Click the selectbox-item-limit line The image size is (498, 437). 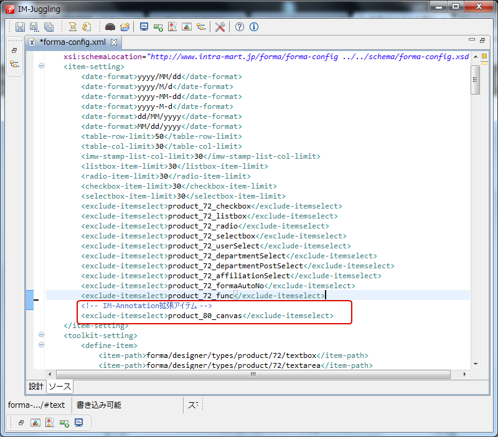(x=183, y=196)
